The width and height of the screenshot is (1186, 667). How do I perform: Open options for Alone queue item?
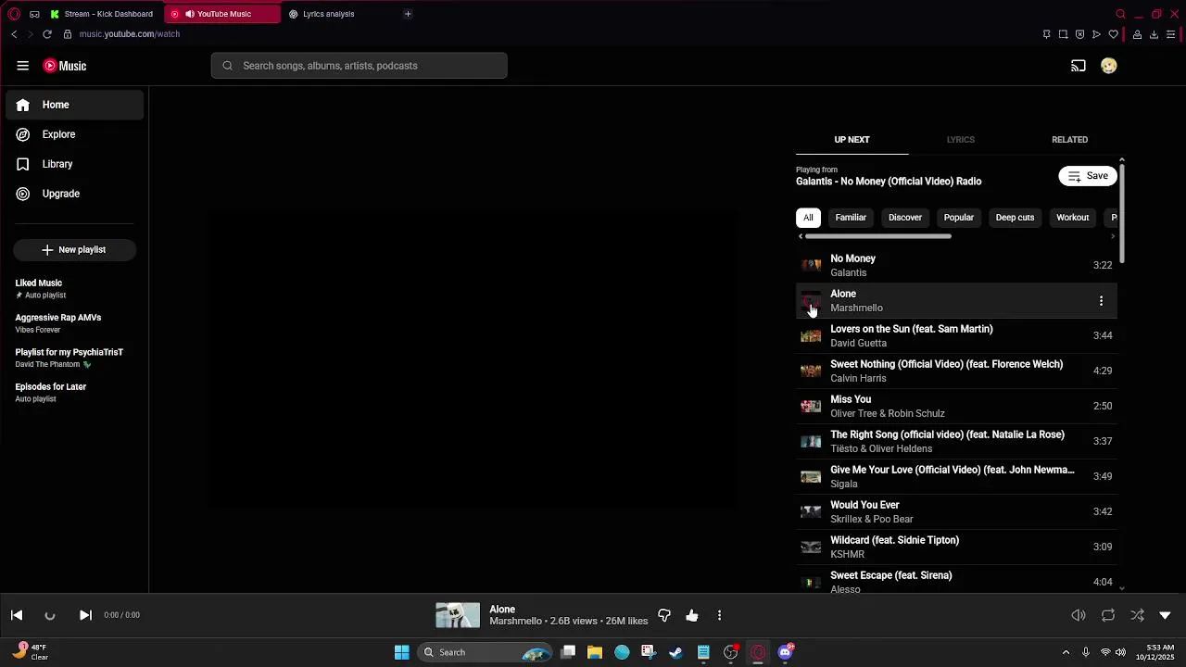click(x=1101, y=300)
